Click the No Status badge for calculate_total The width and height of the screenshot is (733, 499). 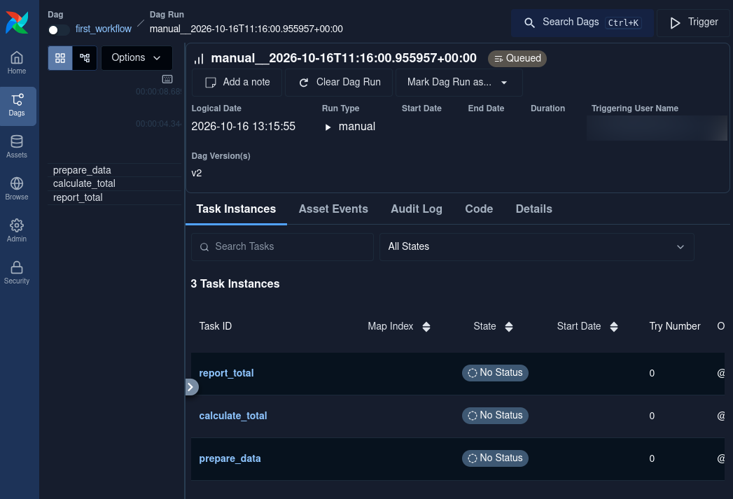pos(495,415)
